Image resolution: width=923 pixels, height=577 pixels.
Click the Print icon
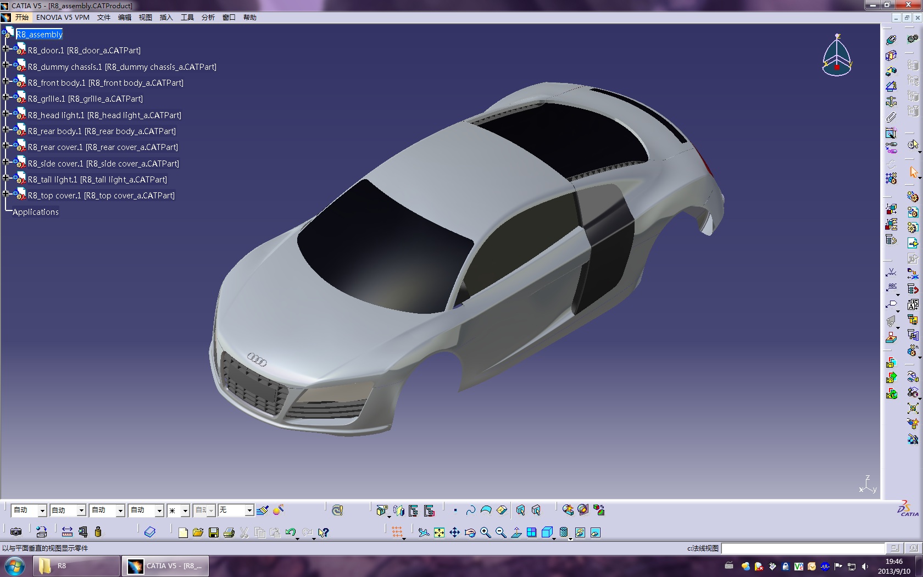point(229,532)
